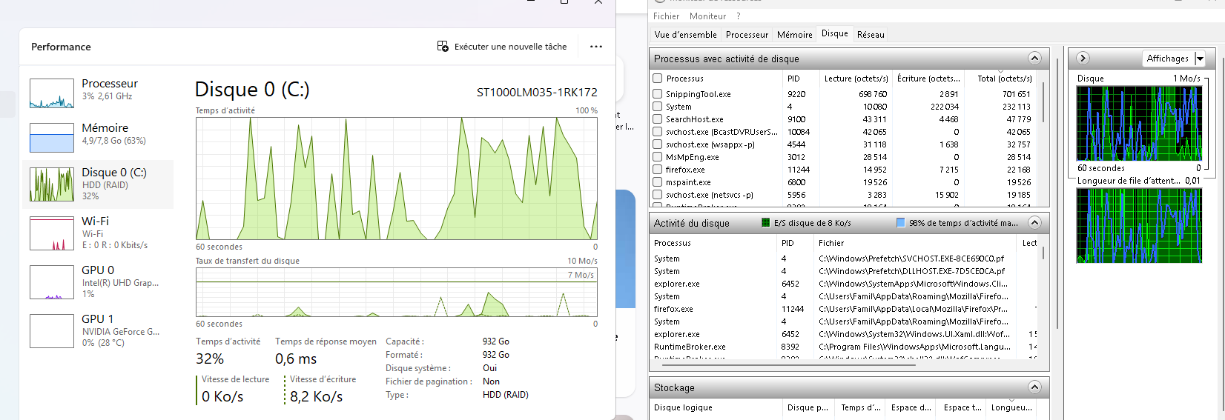Click Exécuter une nouvelle tâche text

click(510, 47)
